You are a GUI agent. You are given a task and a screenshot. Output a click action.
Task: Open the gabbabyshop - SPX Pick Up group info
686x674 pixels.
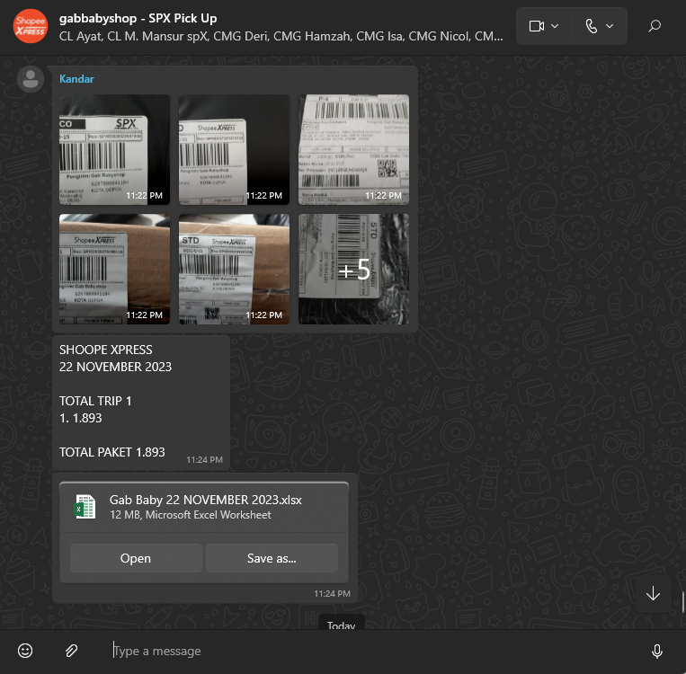pyautogui.click(x=138, y=18)
